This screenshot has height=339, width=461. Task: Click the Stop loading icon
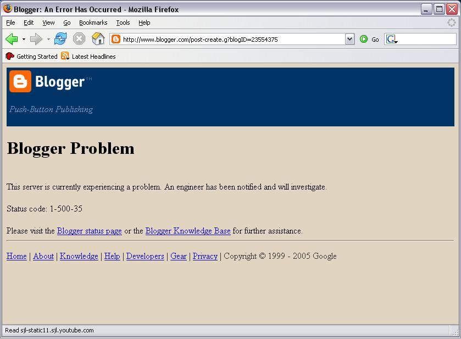coord(79,39)
